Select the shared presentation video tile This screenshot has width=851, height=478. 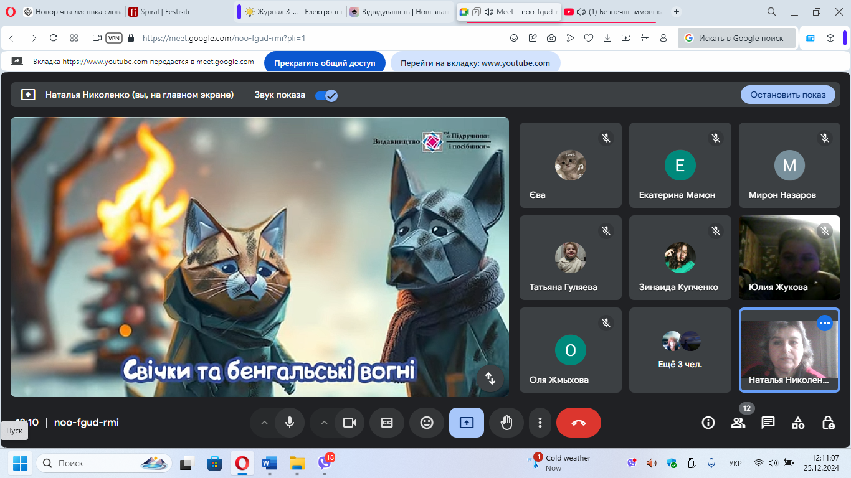(x=260, y=257)
